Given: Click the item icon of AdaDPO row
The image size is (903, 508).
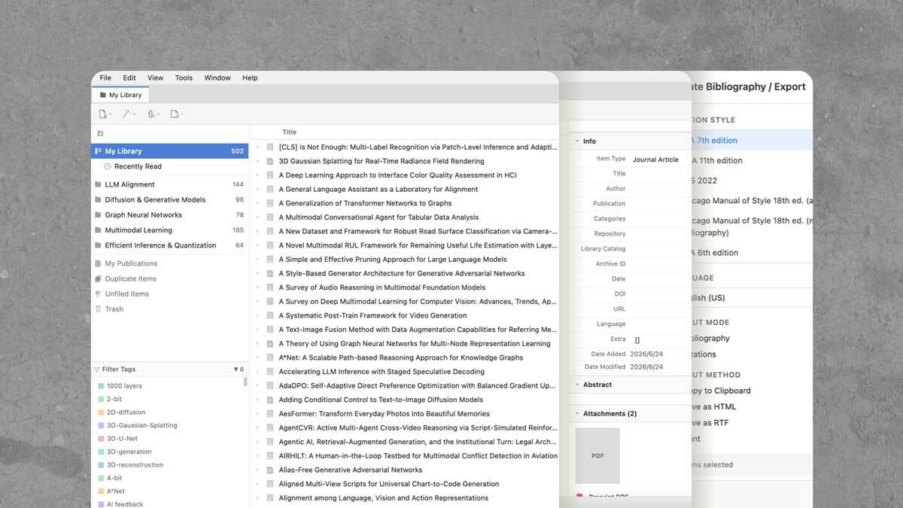Looking at the screenshot, I should click(270, 385).
